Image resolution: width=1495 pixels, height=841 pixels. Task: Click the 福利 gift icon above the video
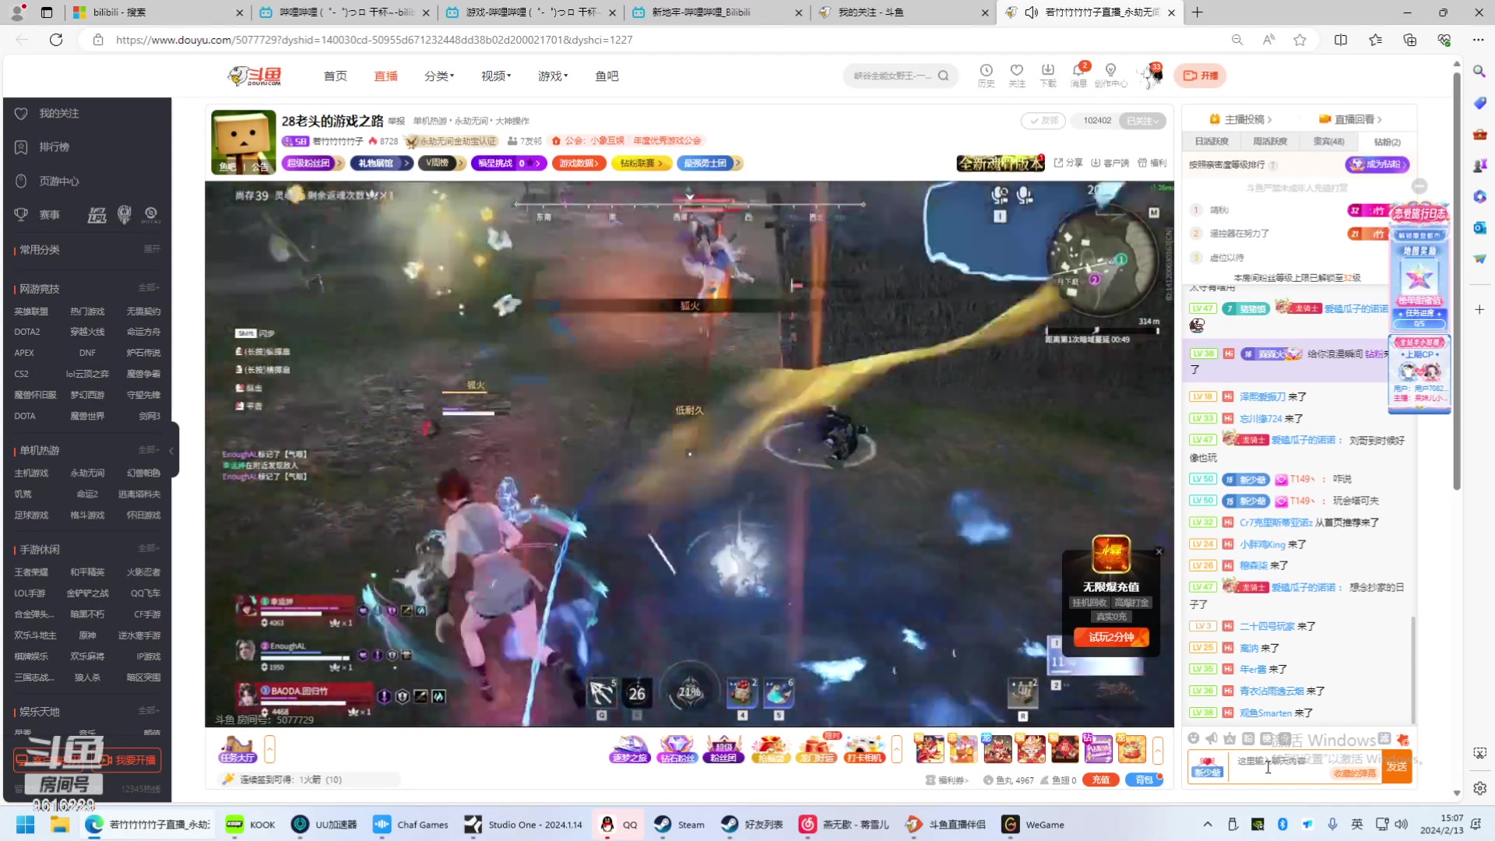click(1152, 163)
